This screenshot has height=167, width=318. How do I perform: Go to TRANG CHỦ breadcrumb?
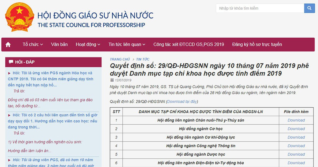(x=120, y=59)
